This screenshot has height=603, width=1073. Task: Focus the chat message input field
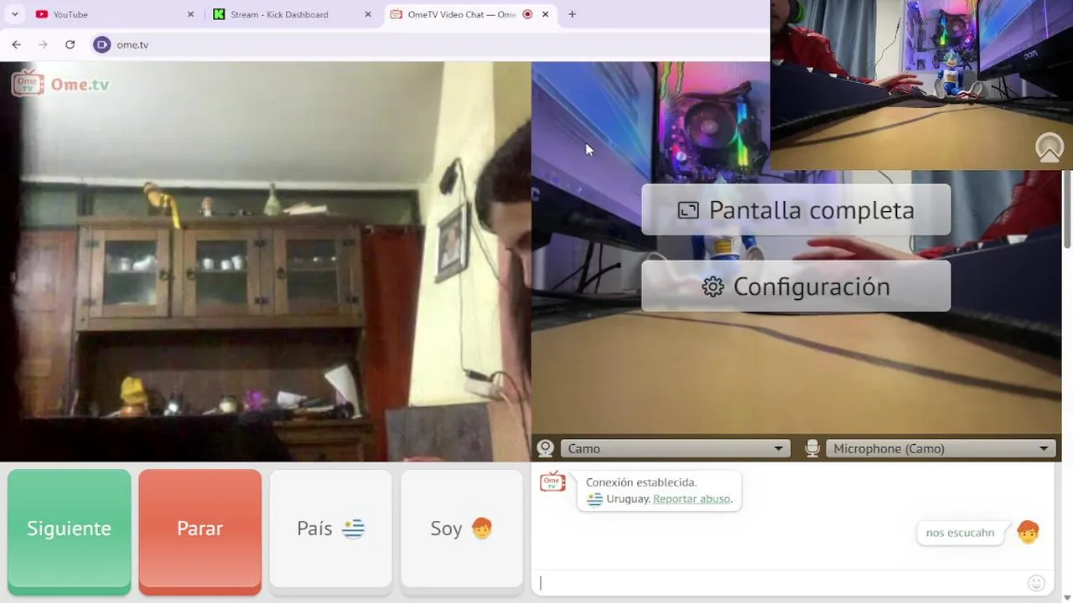click(x=780, y=584)
